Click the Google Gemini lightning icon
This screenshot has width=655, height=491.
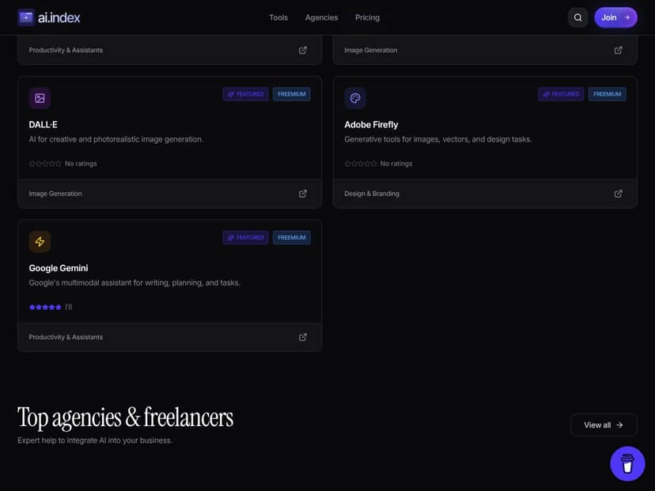click(x=40, y=241)
